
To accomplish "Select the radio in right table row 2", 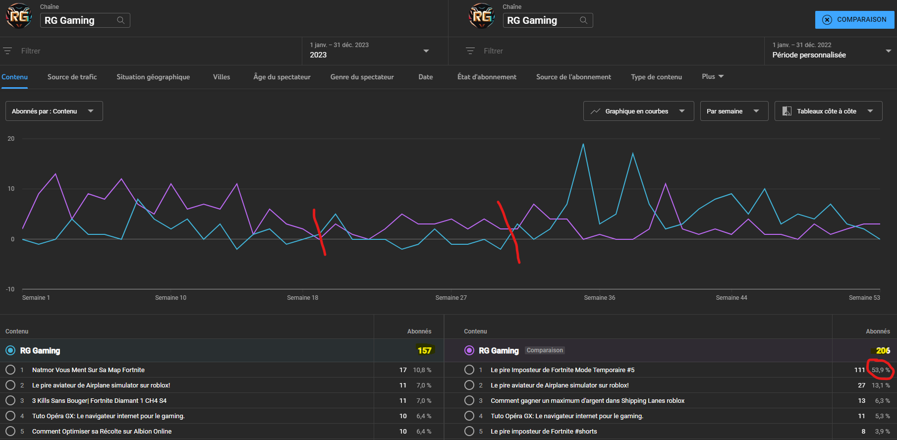I will pyautogui.click(x=469, y=385).
